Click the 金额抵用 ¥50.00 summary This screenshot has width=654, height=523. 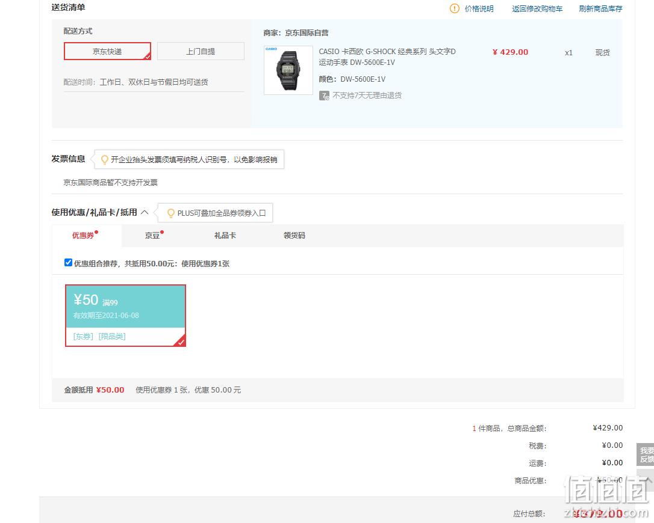click(x=94, y=390)
